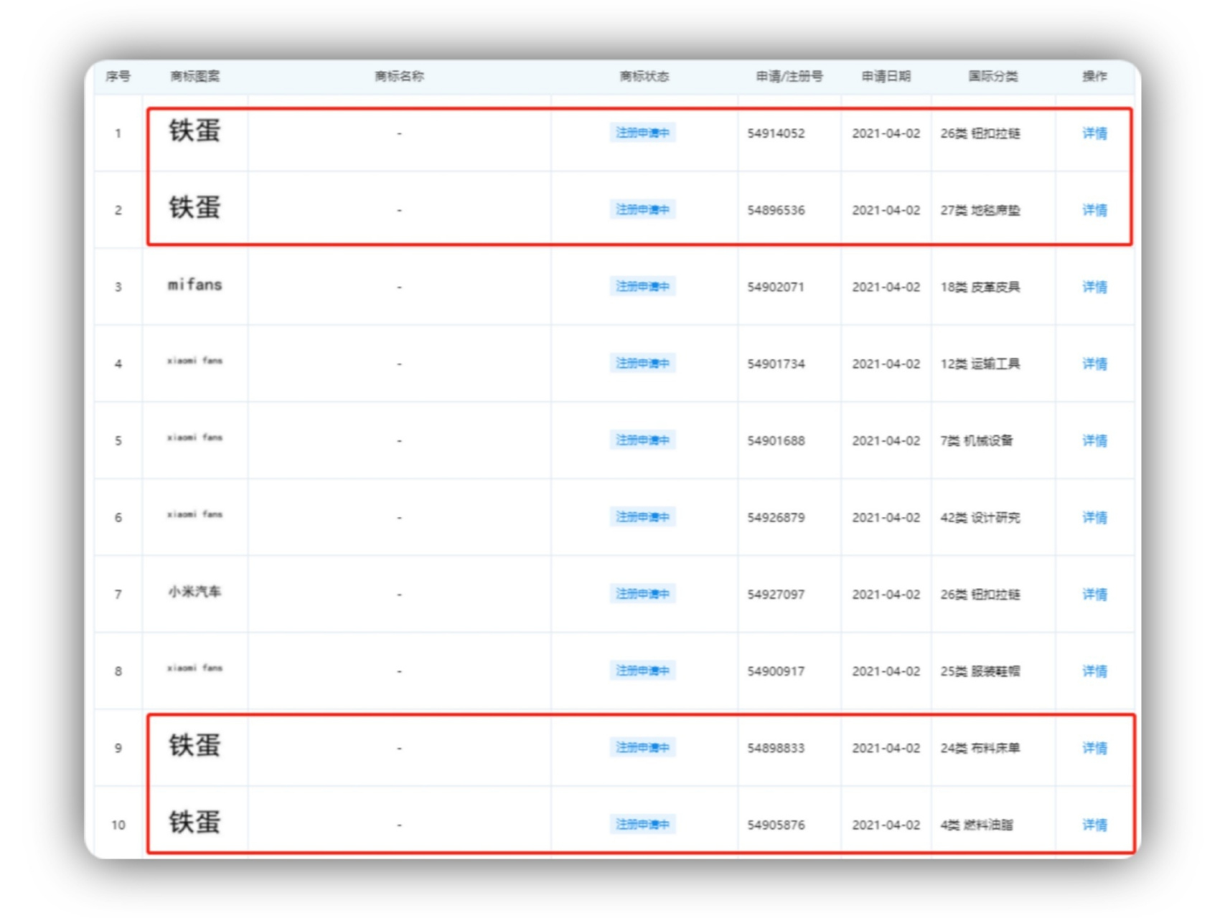Image resolution: width=1225 pixels, height=918 pixels.
Task: Open 详情 for application 54898833
Action: [1094, 748]
